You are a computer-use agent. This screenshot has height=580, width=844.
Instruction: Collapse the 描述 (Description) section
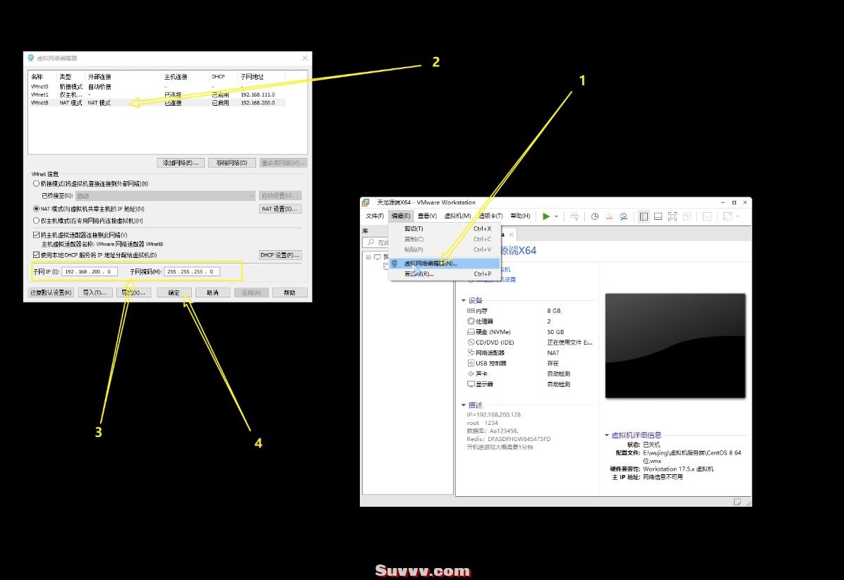463,405
